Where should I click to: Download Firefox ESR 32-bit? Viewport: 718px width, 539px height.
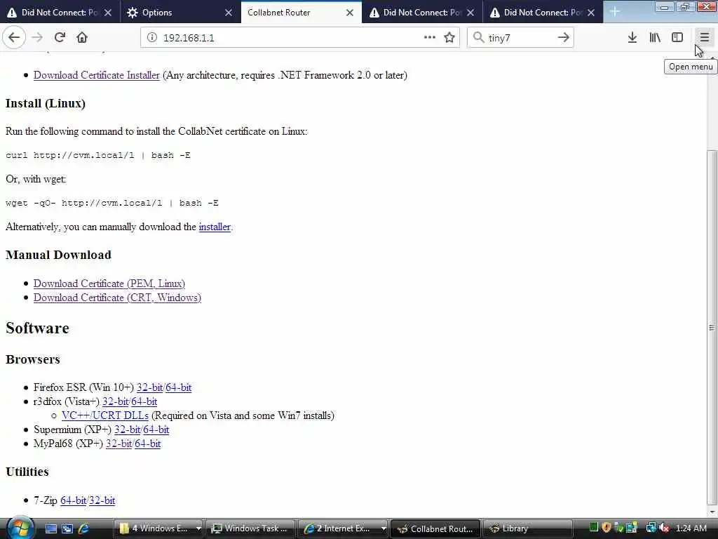point(149,387)
